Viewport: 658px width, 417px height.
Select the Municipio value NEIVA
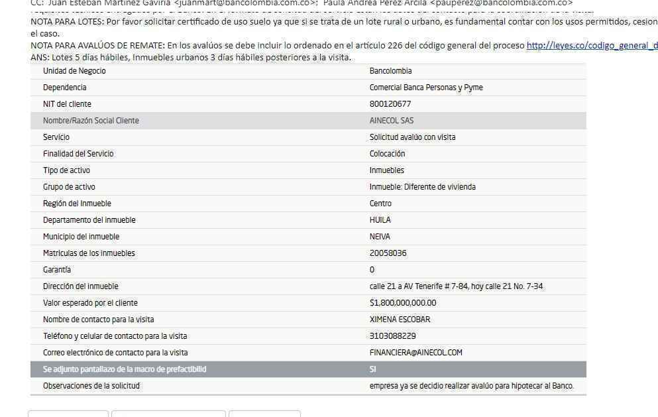(380, 237)
